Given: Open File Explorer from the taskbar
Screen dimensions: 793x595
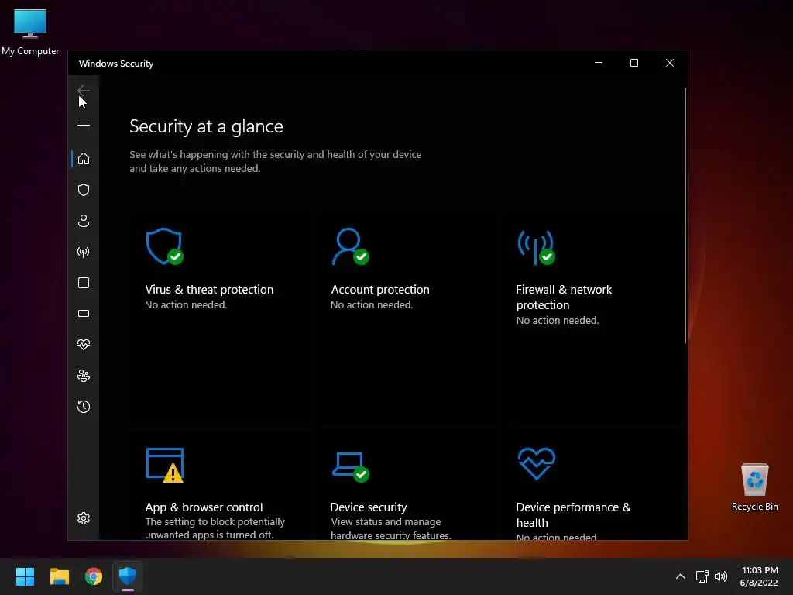Looking at the screenshot, I should [59, 576].
